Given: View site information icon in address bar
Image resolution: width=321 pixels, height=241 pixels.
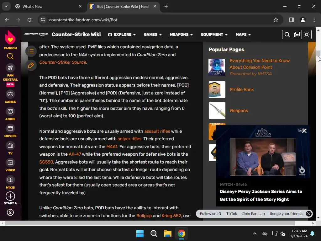Looking at the screenshot, I should coord(43,20).
